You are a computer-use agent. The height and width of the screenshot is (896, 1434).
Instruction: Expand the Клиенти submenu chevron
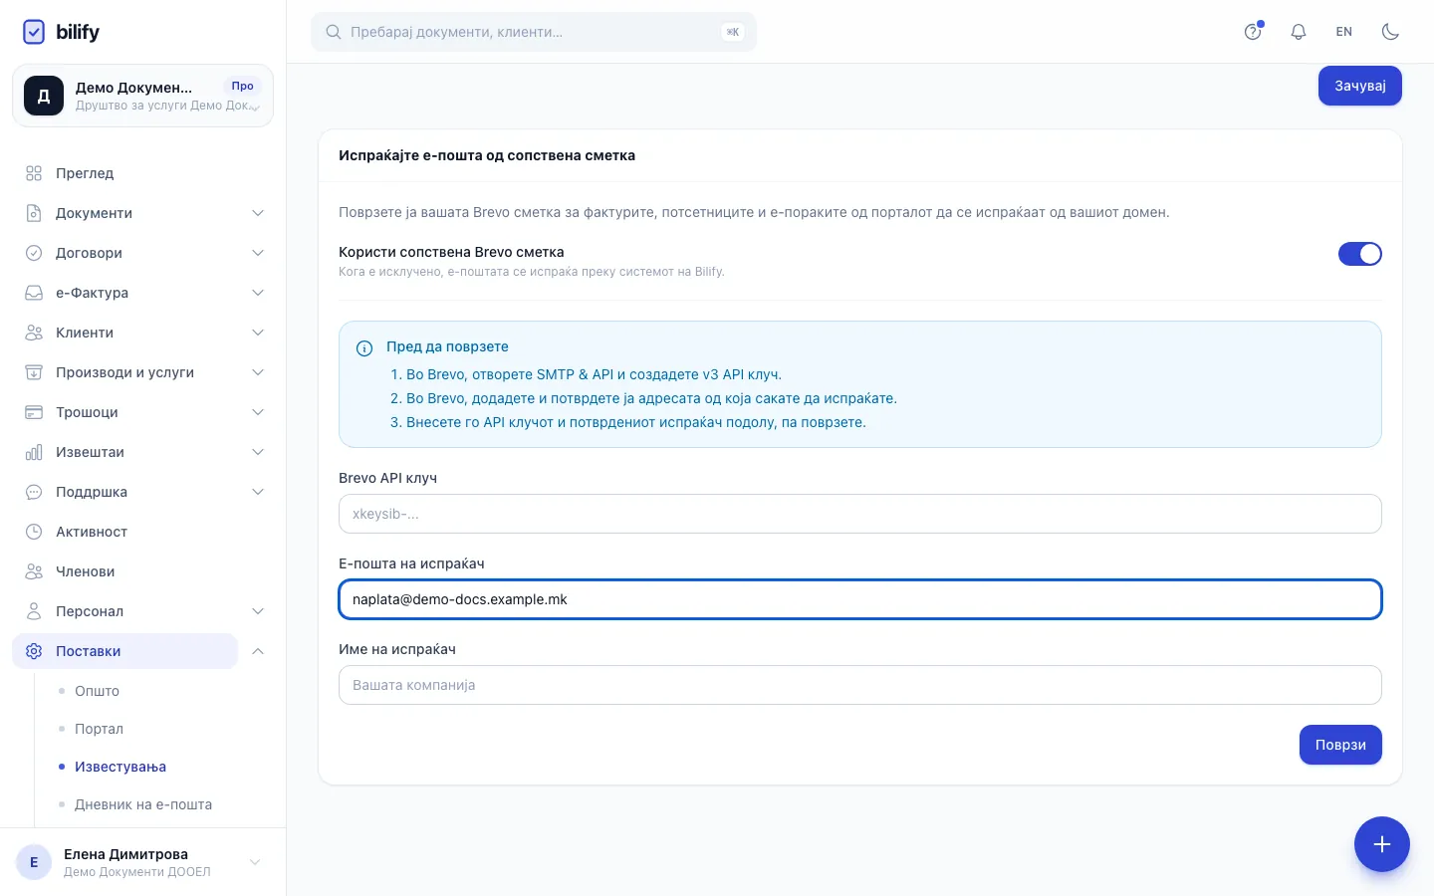tap(258, 333)
